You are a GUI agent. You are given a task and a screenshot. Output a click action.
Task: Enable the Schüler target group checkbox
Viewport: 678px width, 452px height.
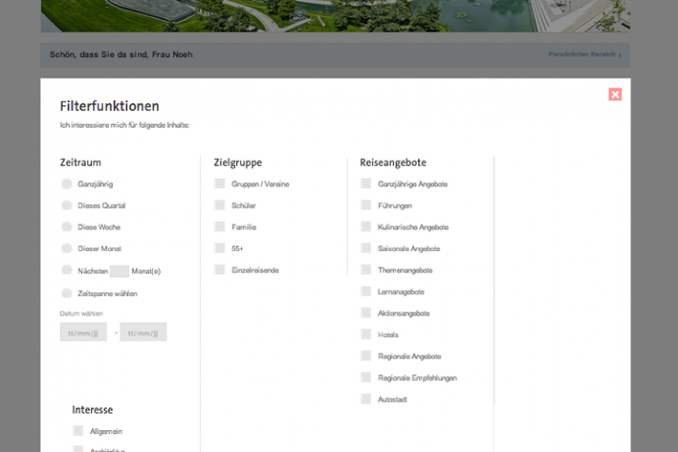(x=220, y=205)
